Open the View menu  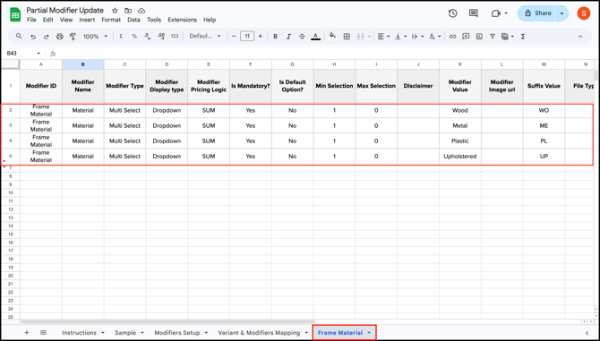click(66, 20)
